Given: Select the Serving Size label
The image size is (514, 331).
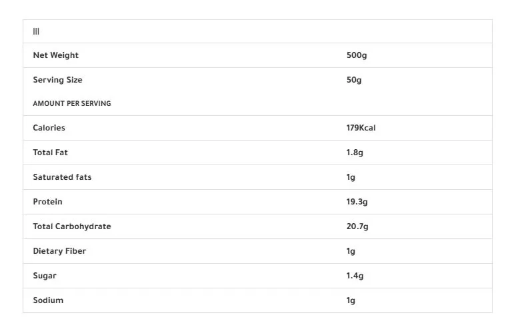Looking at the screenshot, I should (x=57, y=80).
